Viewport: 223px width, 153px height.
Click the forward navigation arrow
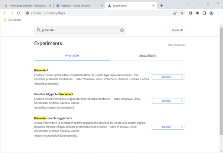coord(12,13)
